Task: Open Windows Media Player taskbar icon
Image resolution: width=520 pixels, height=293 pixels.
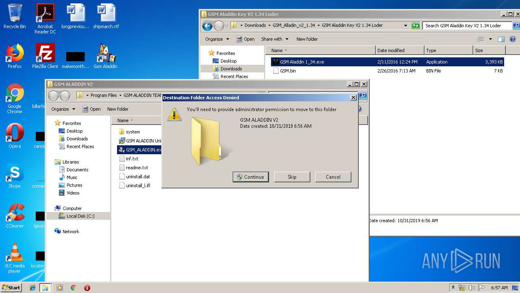Action: pyautogui.click(x=60, y=288)
